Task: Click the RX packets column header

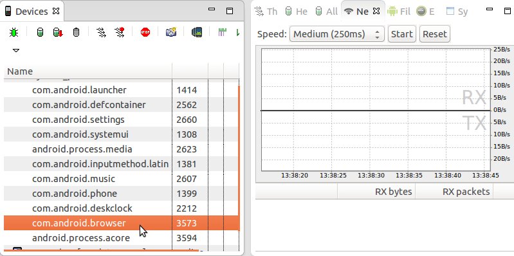Action: pyautogui.click(x=454, y=192)
